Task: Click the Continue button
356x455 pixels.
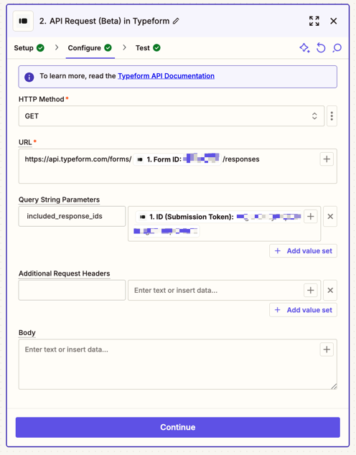Action: (x=177, y=427)
